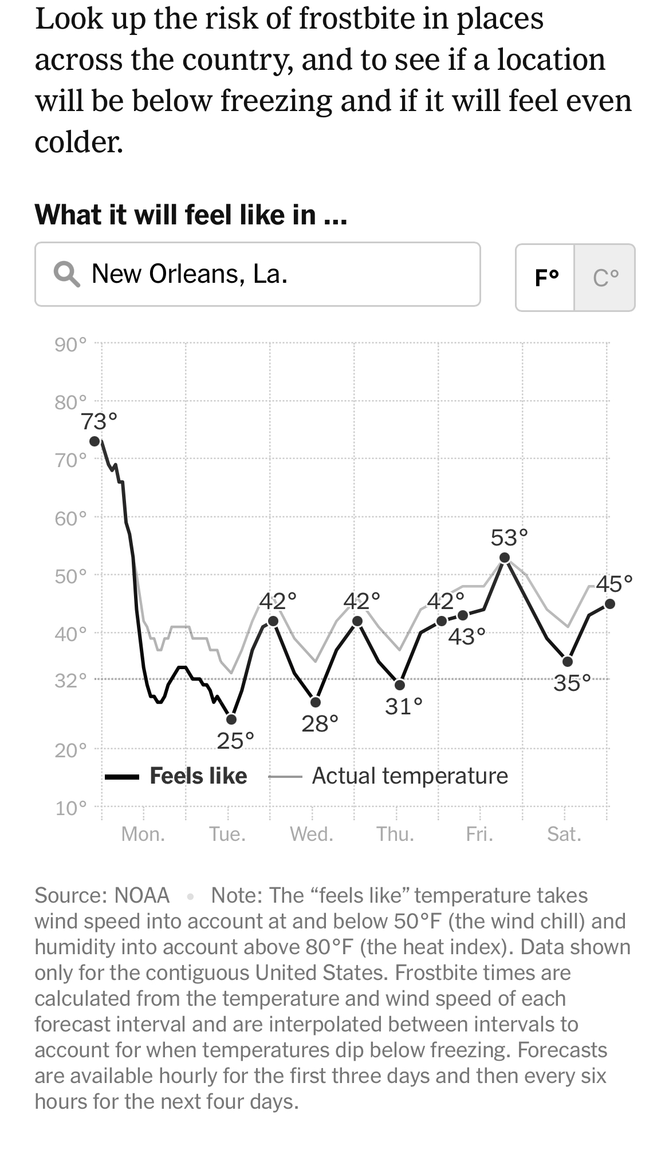
Task: Click the search magnifier icon
Action: (x=67, y=274)
